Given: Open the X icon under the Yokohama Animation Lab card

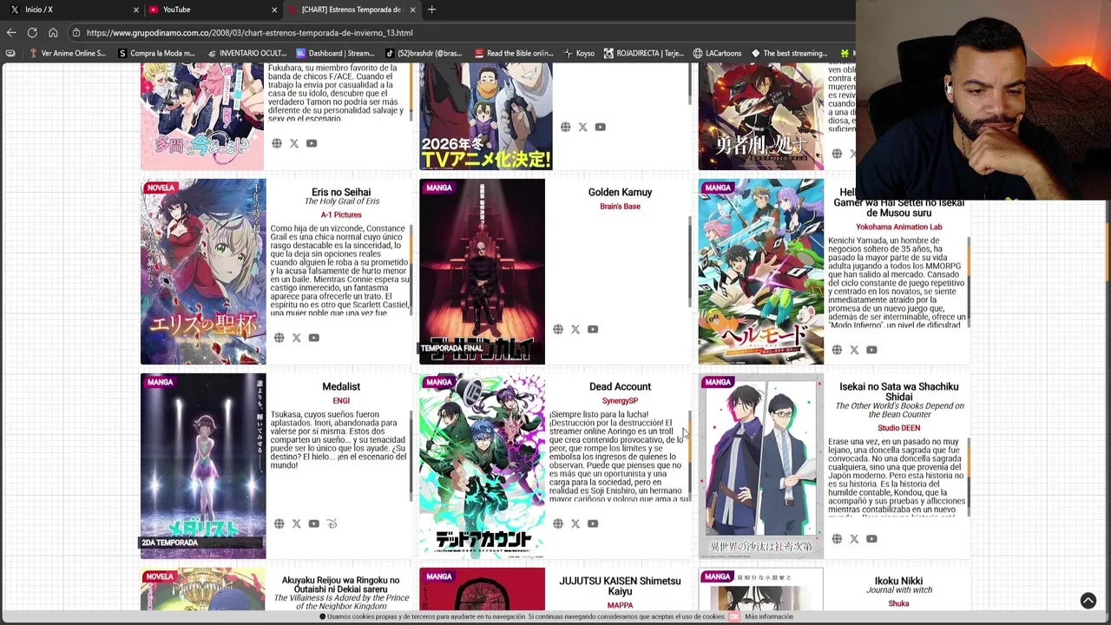Looking at the screenshot, I should pyautogui.click(x=854, y=350).
